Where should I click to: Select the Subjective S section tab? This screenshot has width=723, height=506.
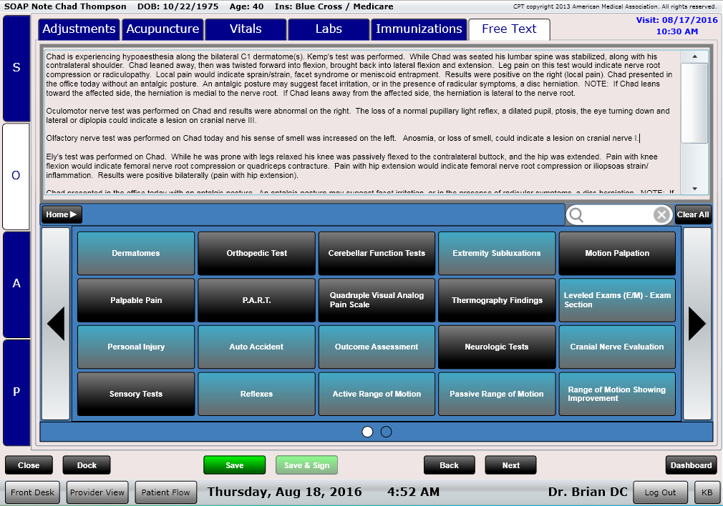click(x=16, y=68)
